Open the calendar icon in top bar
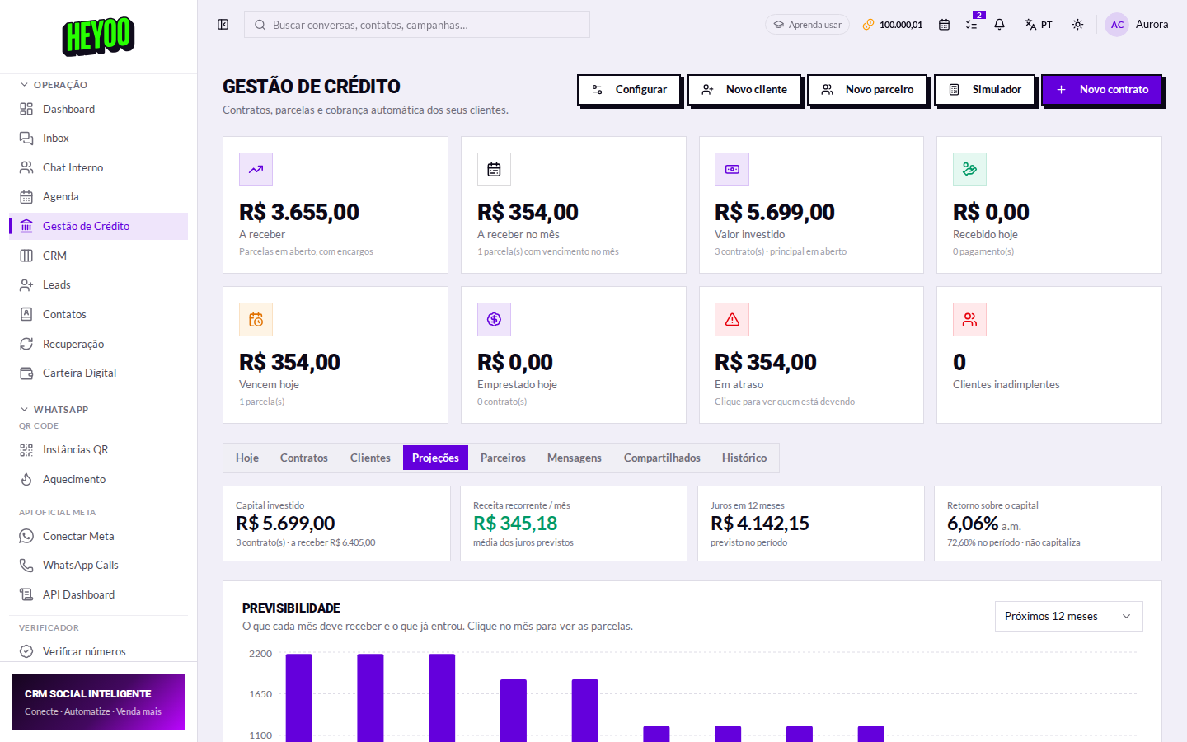 pyautogui.click(x=944, y=25)
